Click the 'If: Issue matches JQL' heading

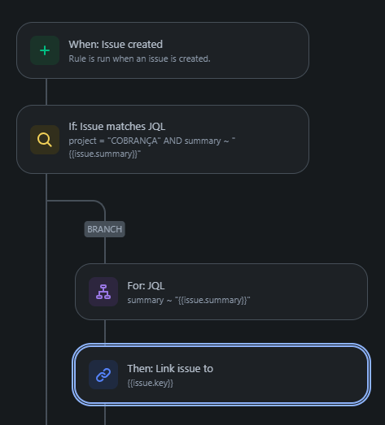point(116,127)
